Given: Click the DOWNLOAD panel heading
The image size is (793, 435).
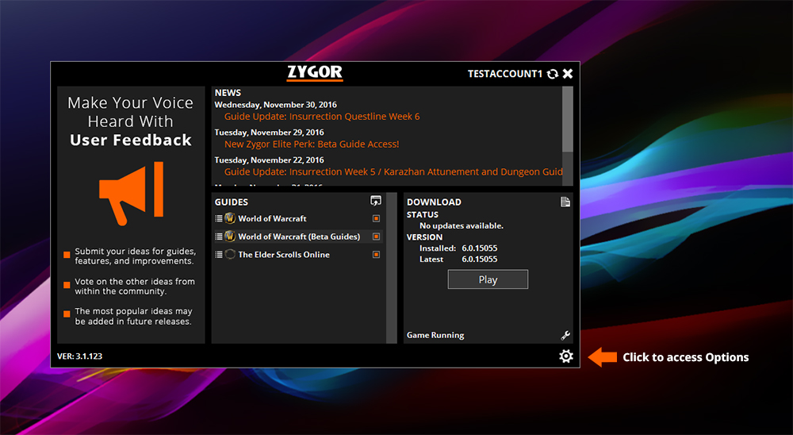Looking at the screenshot, I should click(434, 202).
